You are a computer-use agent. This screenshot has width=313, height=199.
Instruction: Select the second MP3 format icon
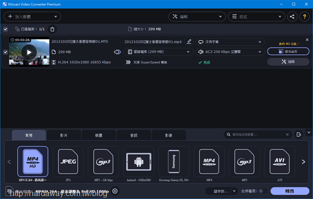[245, 161]
